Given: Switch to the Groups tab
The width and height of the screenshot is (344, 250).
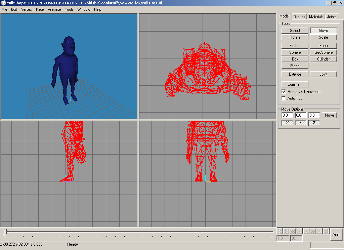Looking at the screenshot, I should 299,17.
